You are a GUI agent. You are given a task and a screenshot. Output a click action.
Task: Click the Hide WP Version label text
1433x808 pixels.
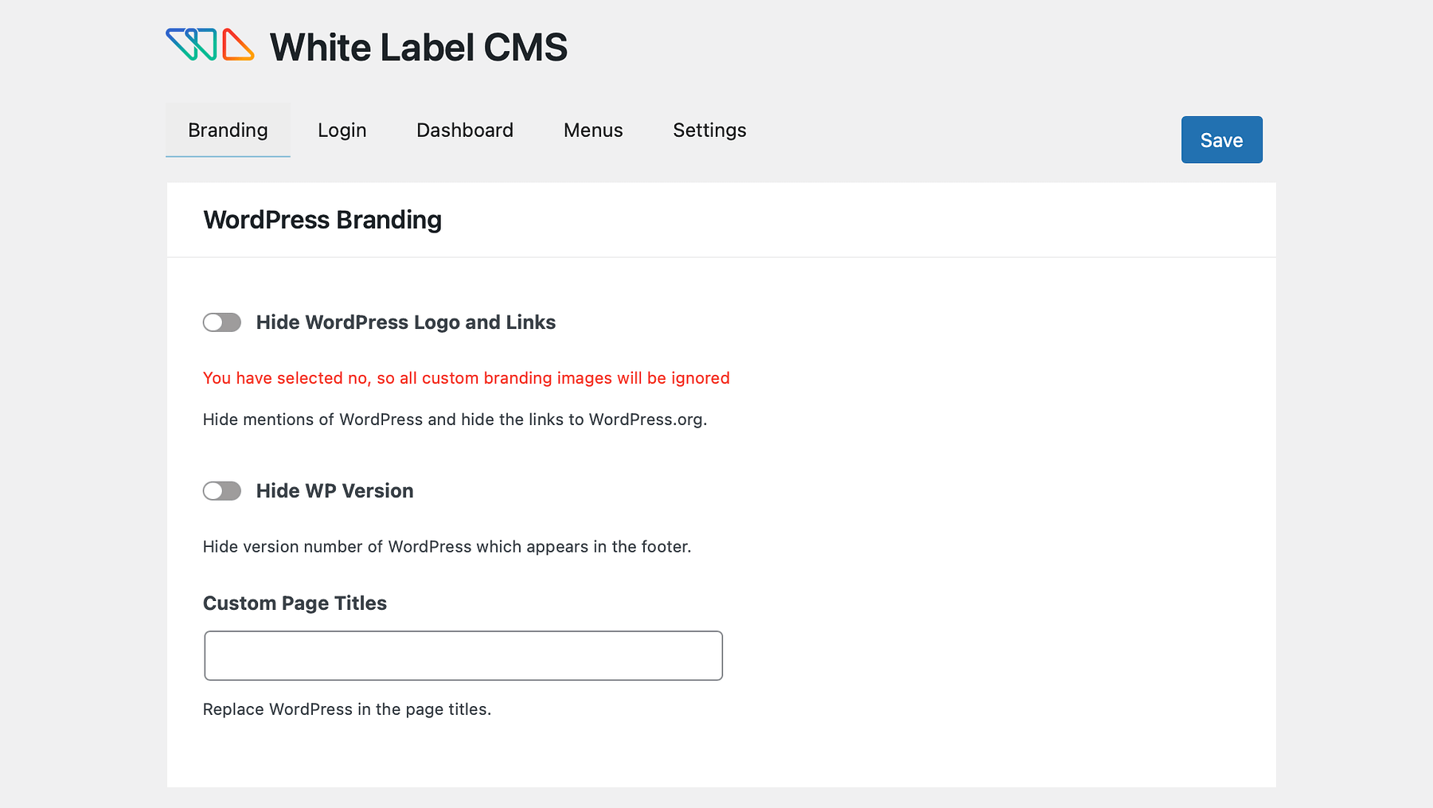334,491
